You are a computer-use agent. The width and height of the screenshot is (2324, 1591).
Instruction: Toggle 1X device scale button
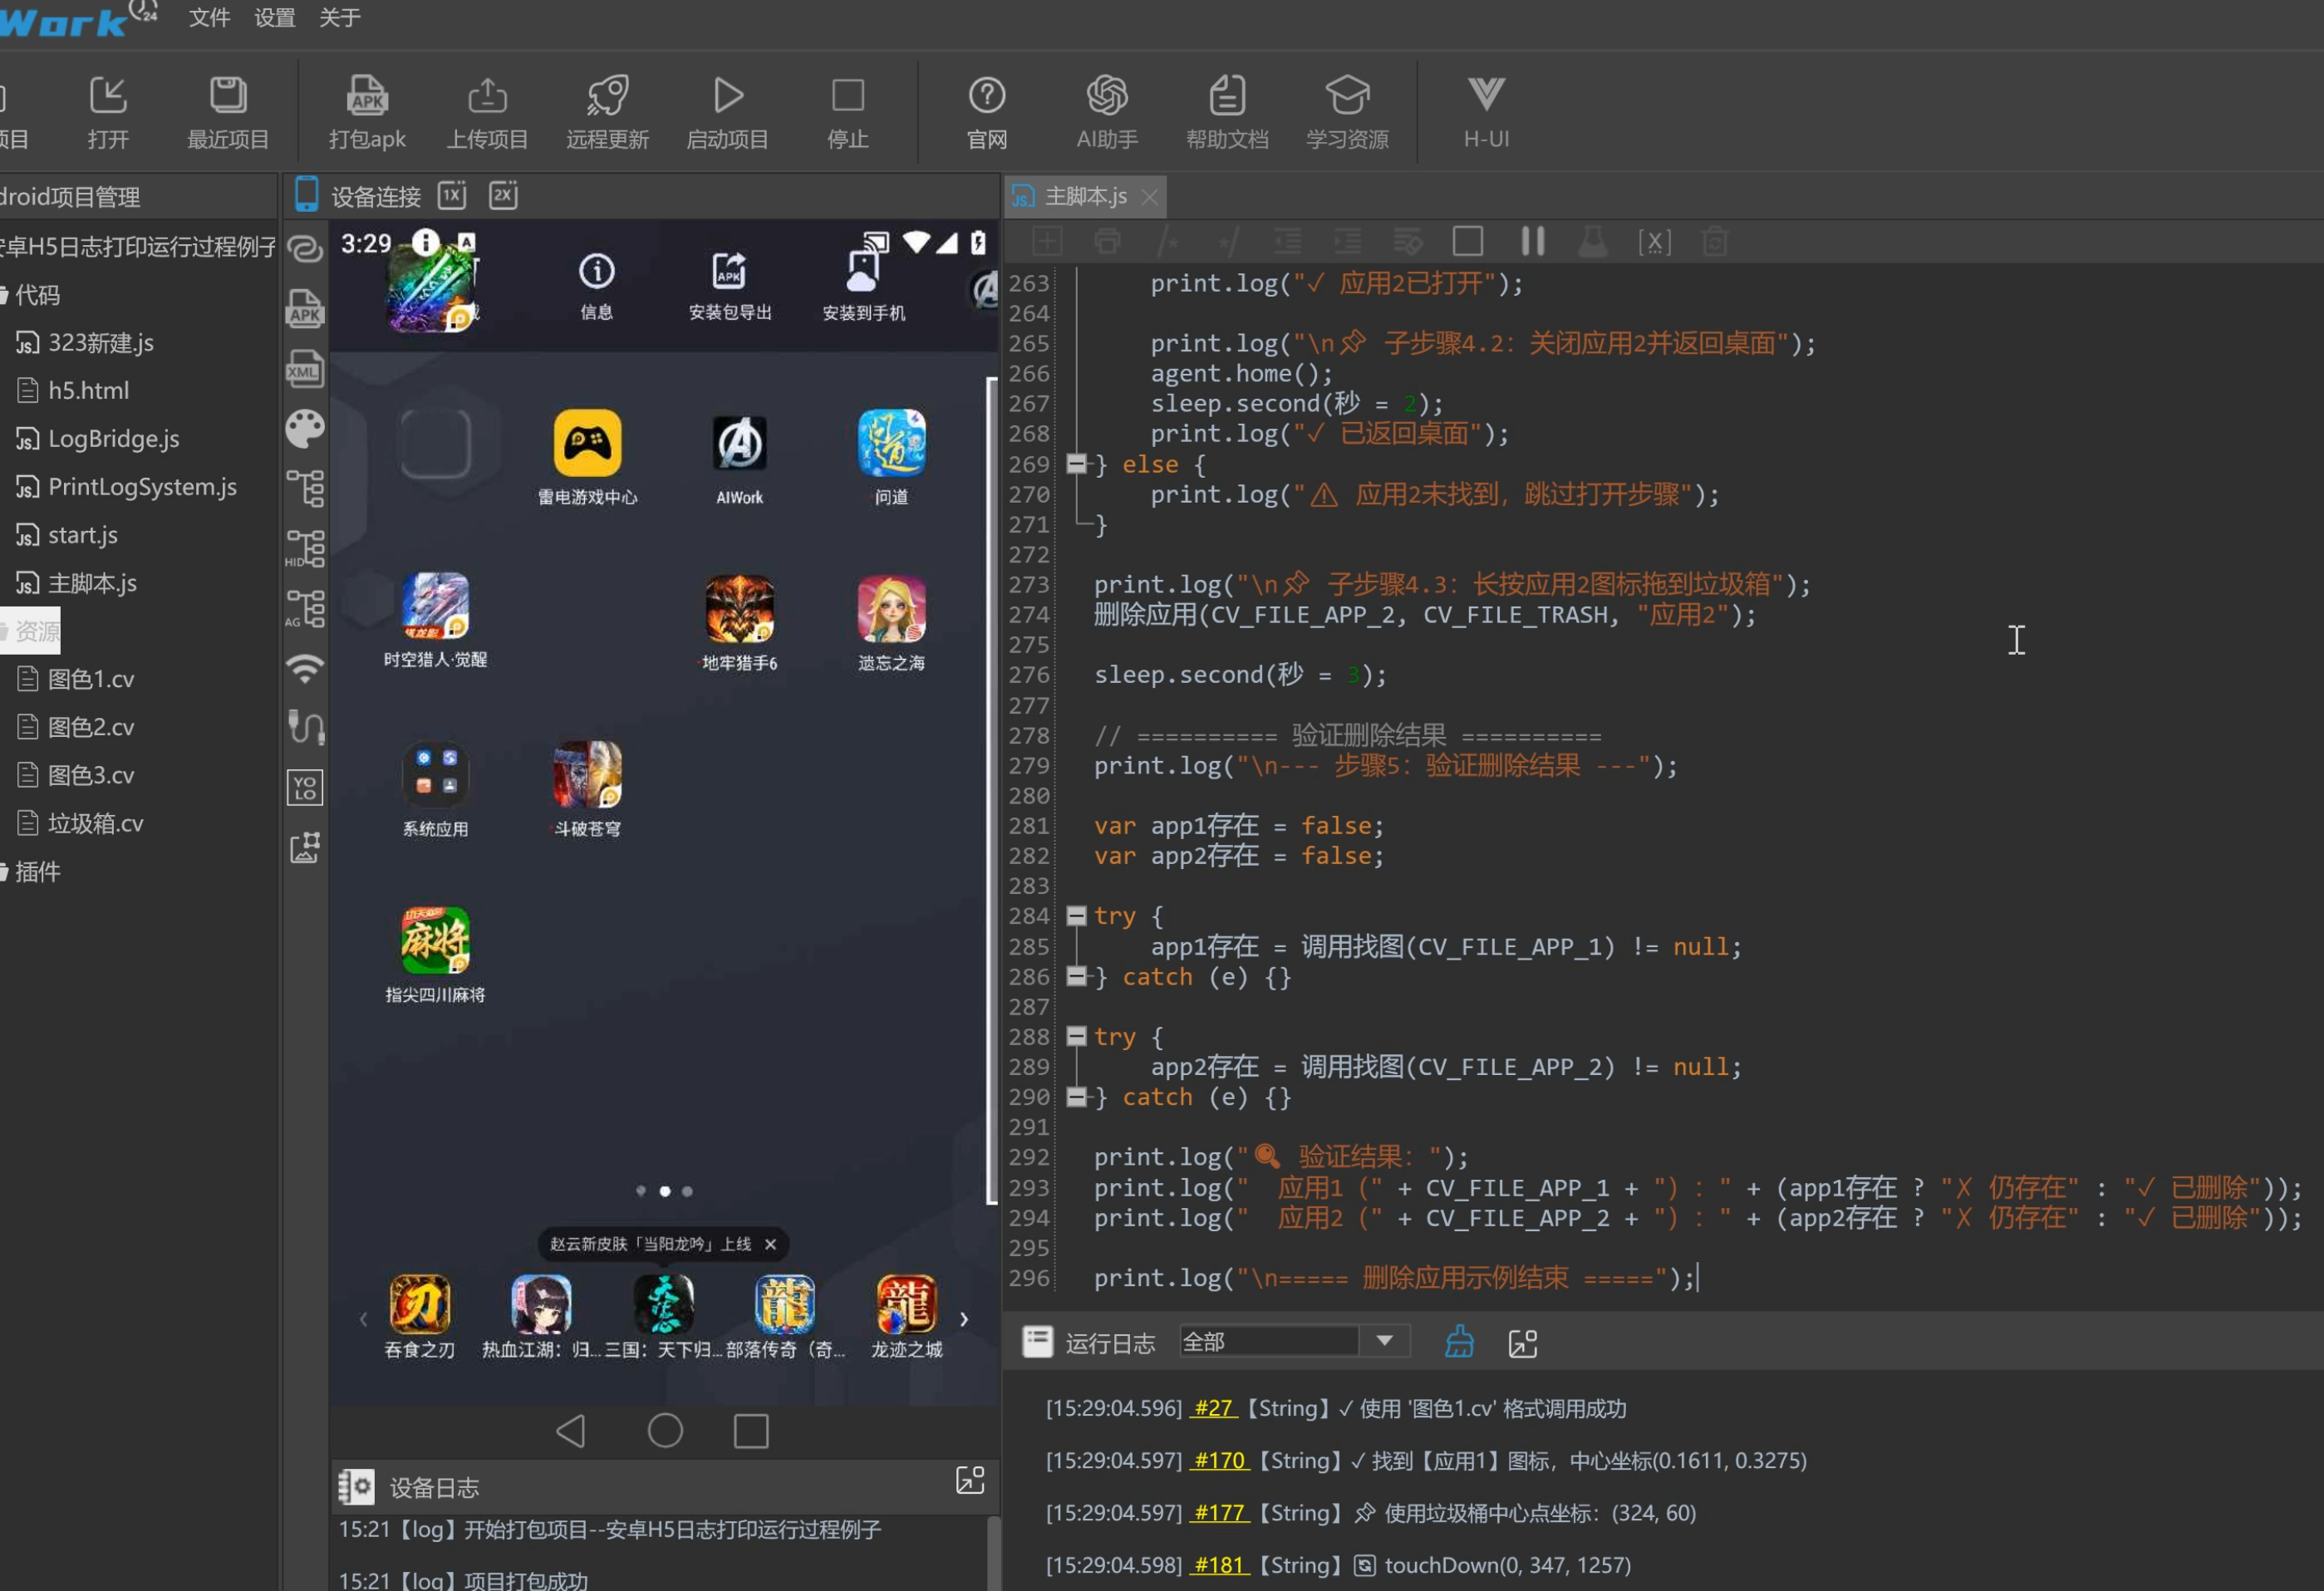[x=452, y=195]
